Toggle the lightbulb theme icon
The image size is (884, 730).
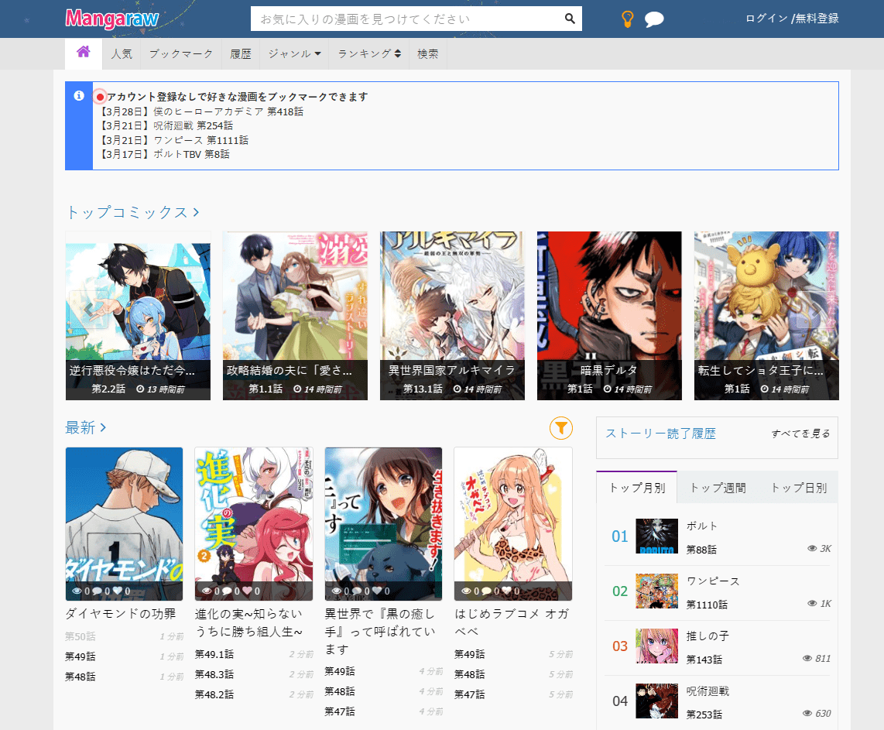[x=627, y=19]
